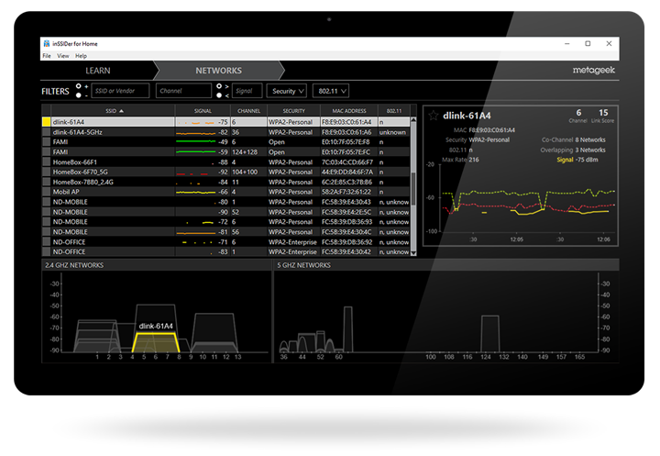Click the yellow swatch beside dlink-61A4
Image resolution: width=660 pixels, height=456 pixels.
point(47,122)
